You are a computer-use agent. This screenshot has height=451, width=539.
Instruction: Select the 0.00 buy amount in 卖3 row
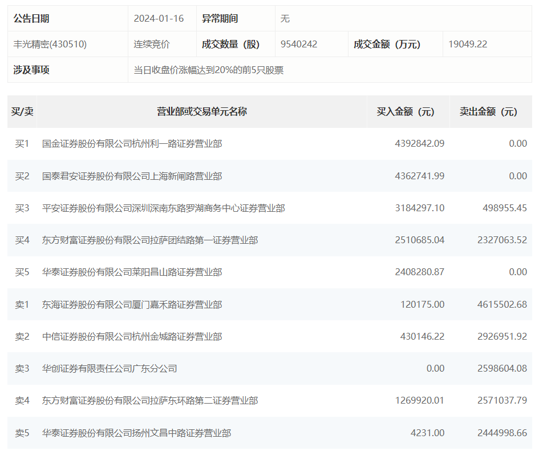[x=435, y=368]
